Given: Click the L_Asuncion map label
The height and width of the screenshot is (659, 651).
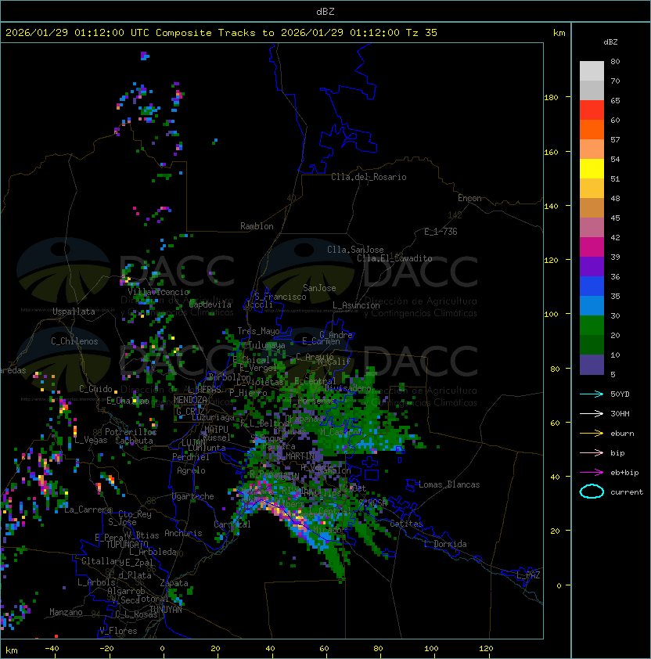Looking at the screenshot, I should point(356,304).
